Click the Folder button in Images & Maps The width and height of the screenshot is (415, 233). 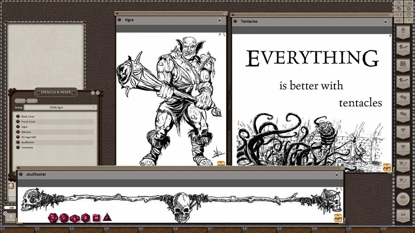pos(20,101)
